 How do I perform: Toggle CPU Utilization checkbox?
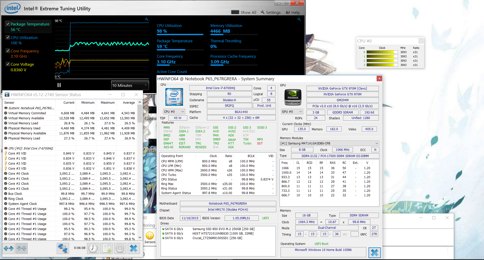pyautogui.click(x=8, y=37)
